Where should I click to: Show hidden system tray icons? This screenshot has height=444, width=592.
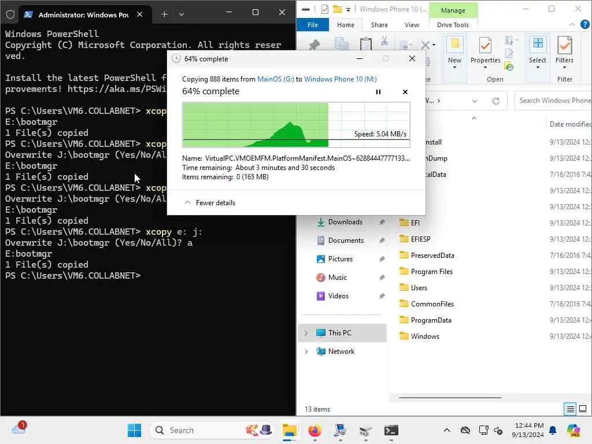[x=447, y=430]
